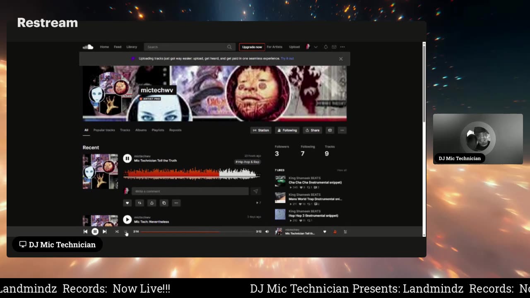Seek on the player progress bar
Viewport: 530px width, 298px height.
pyautogui.click(x=198, y=232)
